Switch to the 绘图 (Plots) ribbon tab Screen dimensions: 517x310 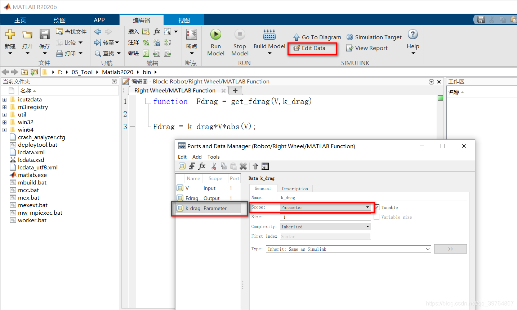60,20
